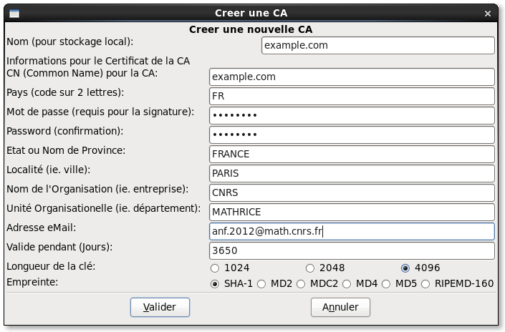Image resolution: width=505 pixels, height=332 pixels.
Task: Click the Valide pendant (Jours) field
Action: [352, 250]
